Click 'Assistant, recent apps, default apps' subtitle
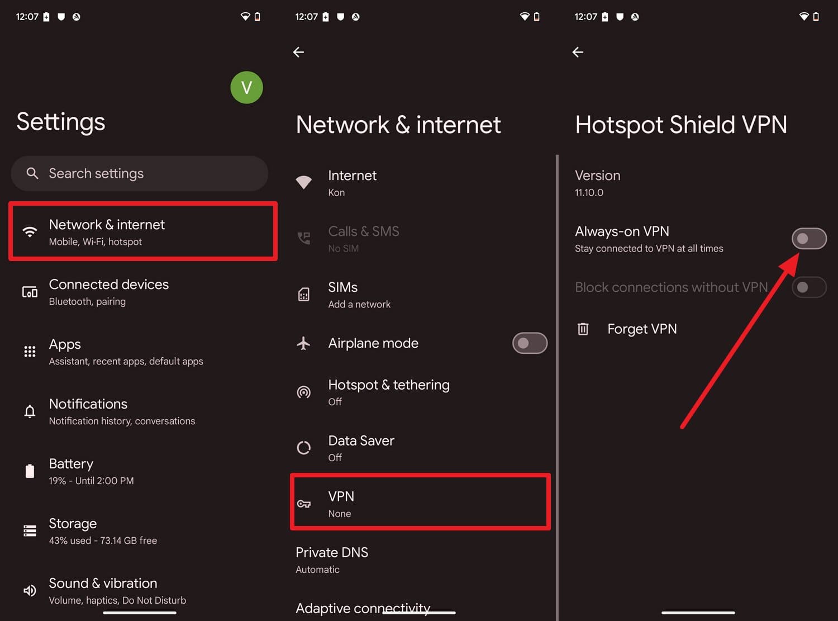Image resolution: width=838 pixels, height=621 pixels. 126,361
